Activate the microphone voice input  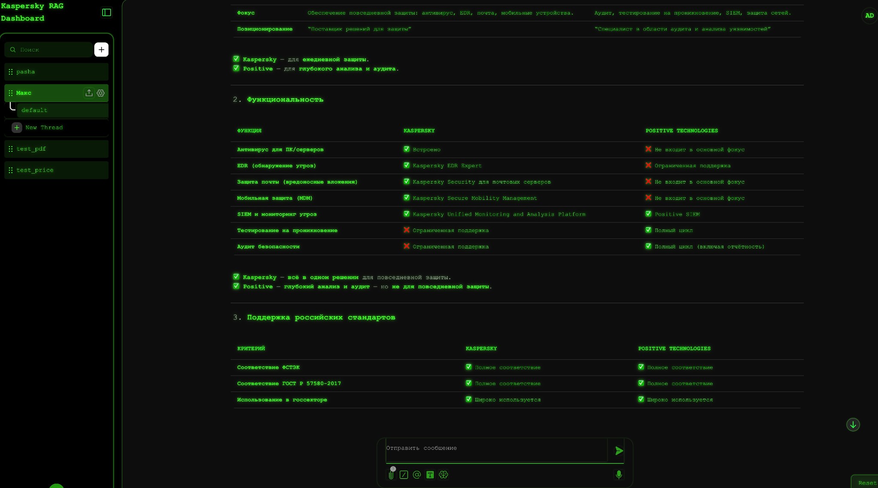point(619,474)
